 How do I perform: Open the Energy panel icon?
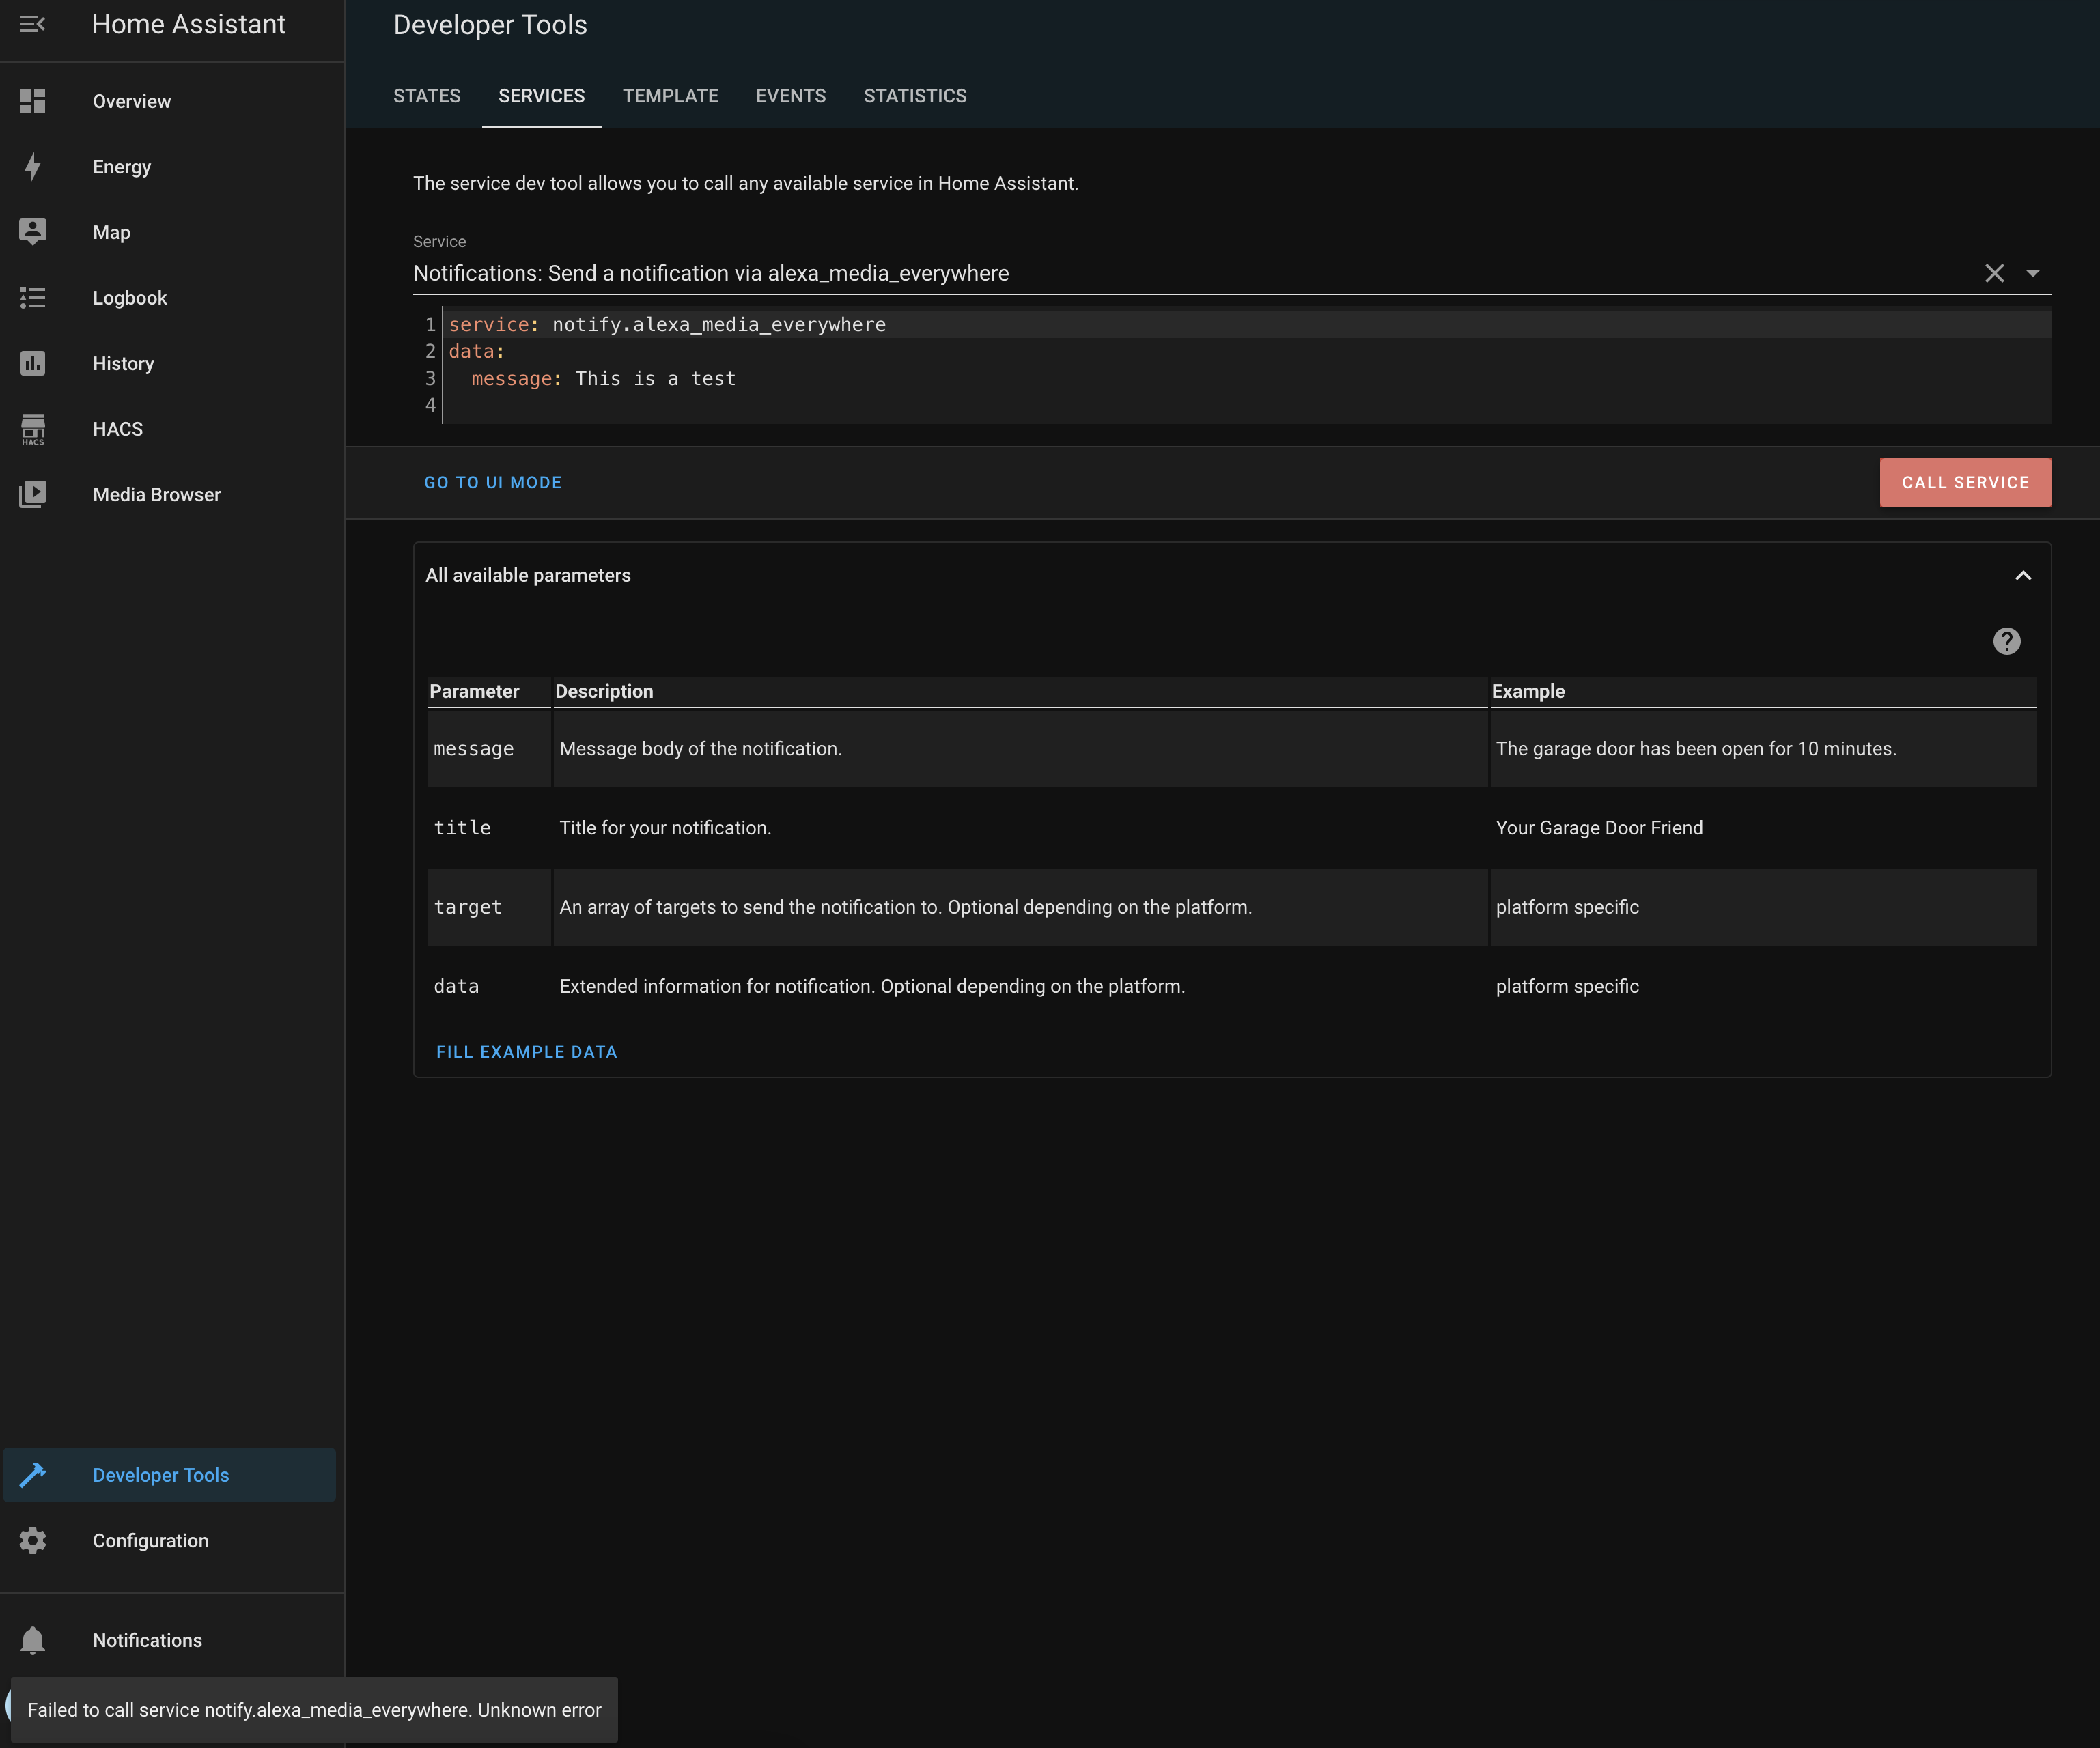click(33, 166)
